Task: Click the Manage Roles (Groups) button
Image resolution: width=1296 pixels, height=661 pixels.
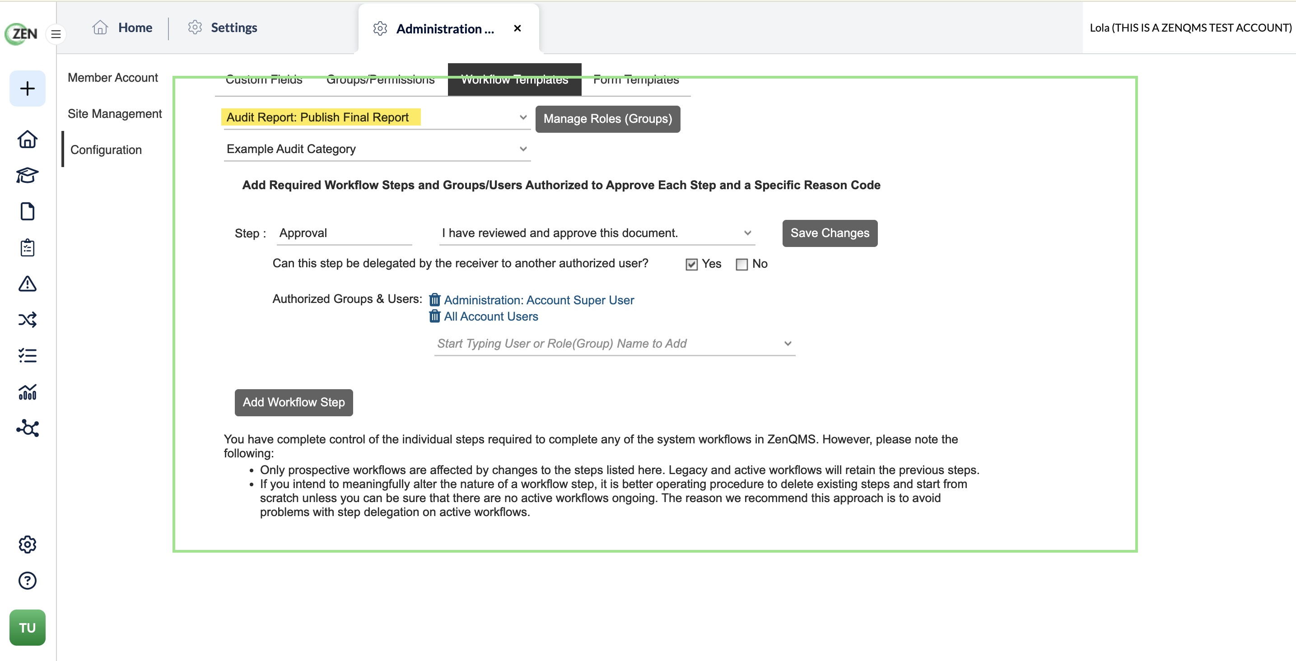Action: tap(608, 119)
